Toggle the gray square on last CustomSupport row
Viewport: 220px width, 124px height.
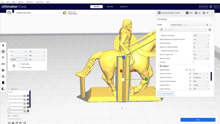pyautogui.click(x=24, y=111)
